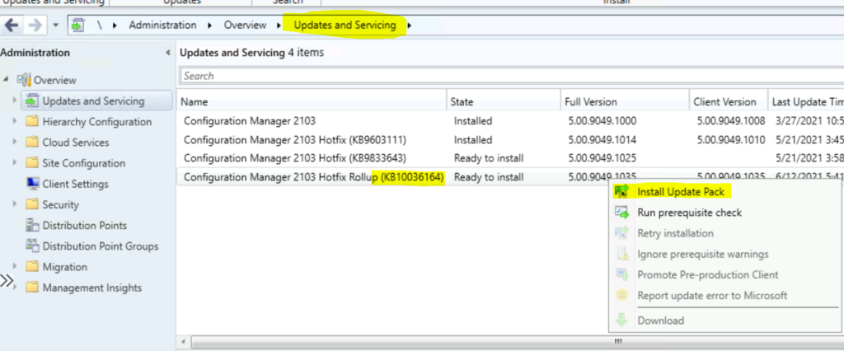Image resolution: width=844 pixels, height=351 pixels.
Task: Select the Hotfix (KB9603111) row
Action: [510, 140]
